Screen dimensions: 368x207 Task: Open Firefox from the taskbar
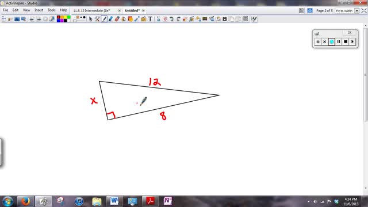tap(25, 201)
